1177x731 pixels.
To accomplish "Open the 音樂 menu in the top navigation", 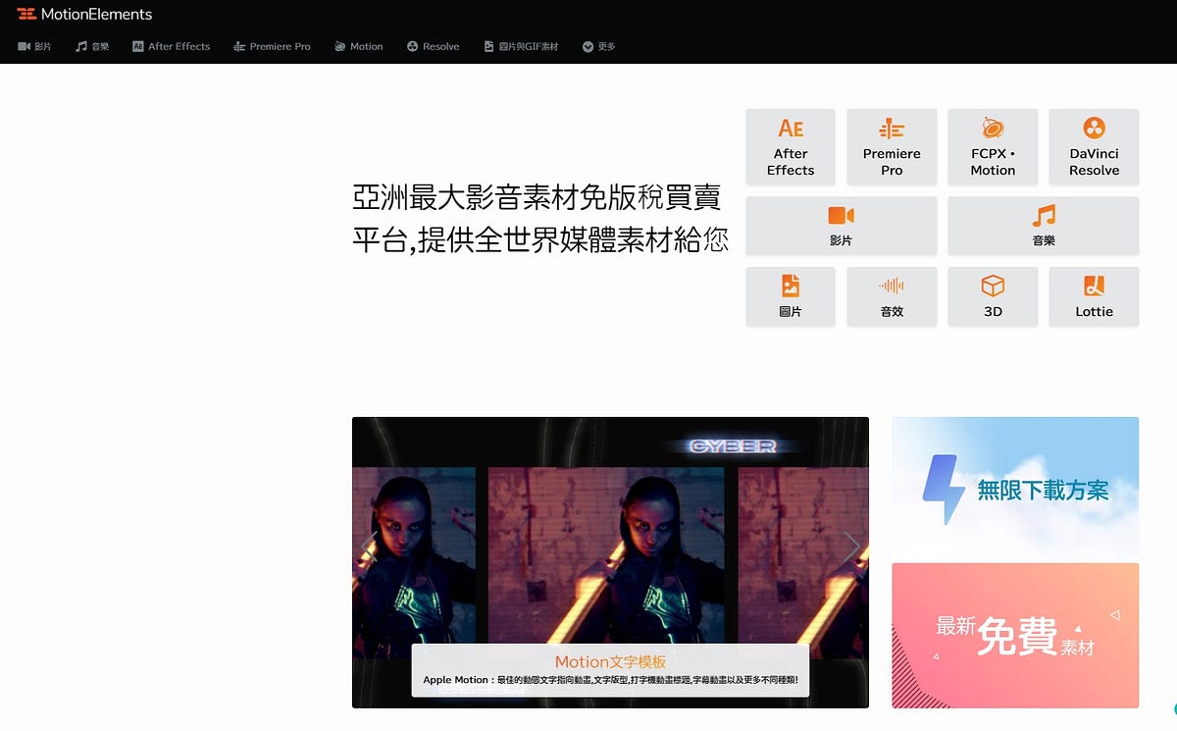I will tap(92, 46).
